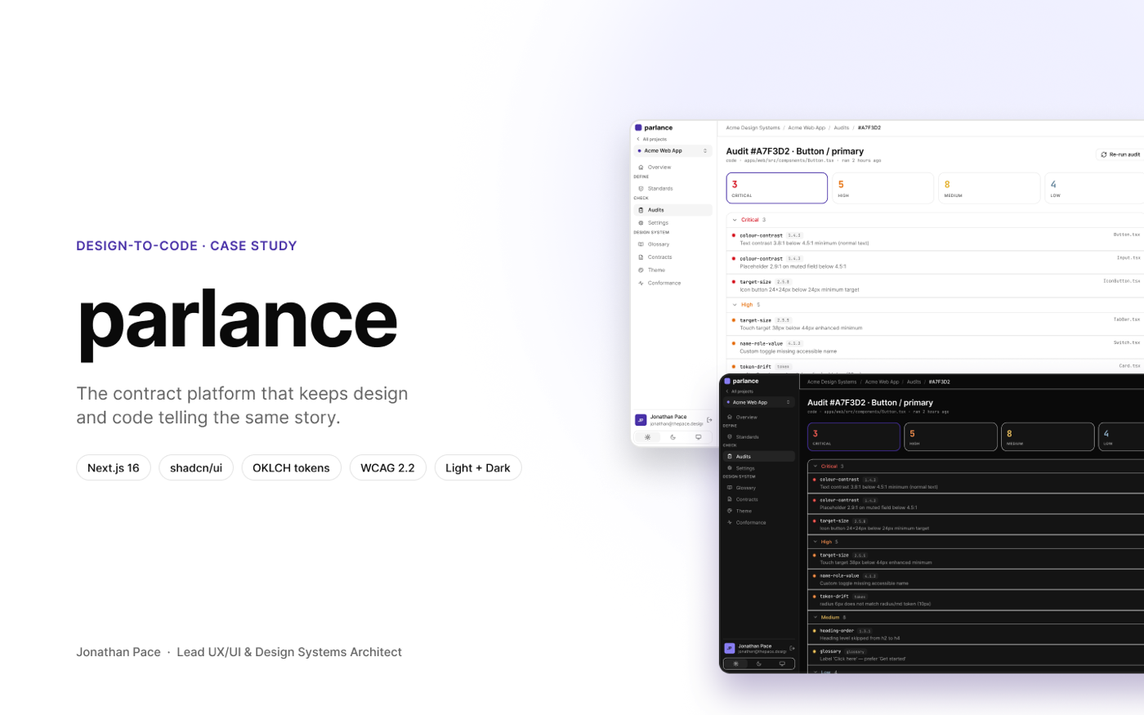
Task: Click the 'WCAG 2.2' pill
Action: (x=388, y=468)
